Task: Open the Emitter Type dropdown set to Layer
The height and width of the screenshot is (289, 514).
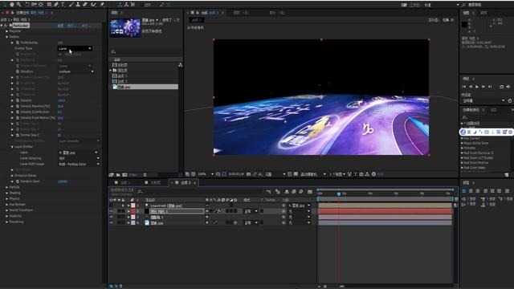Action: tap(75, 48)
